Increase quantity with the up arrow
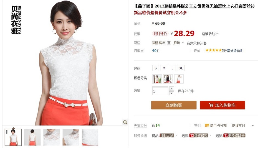258x148 pixels. click(x=171, y=89)
